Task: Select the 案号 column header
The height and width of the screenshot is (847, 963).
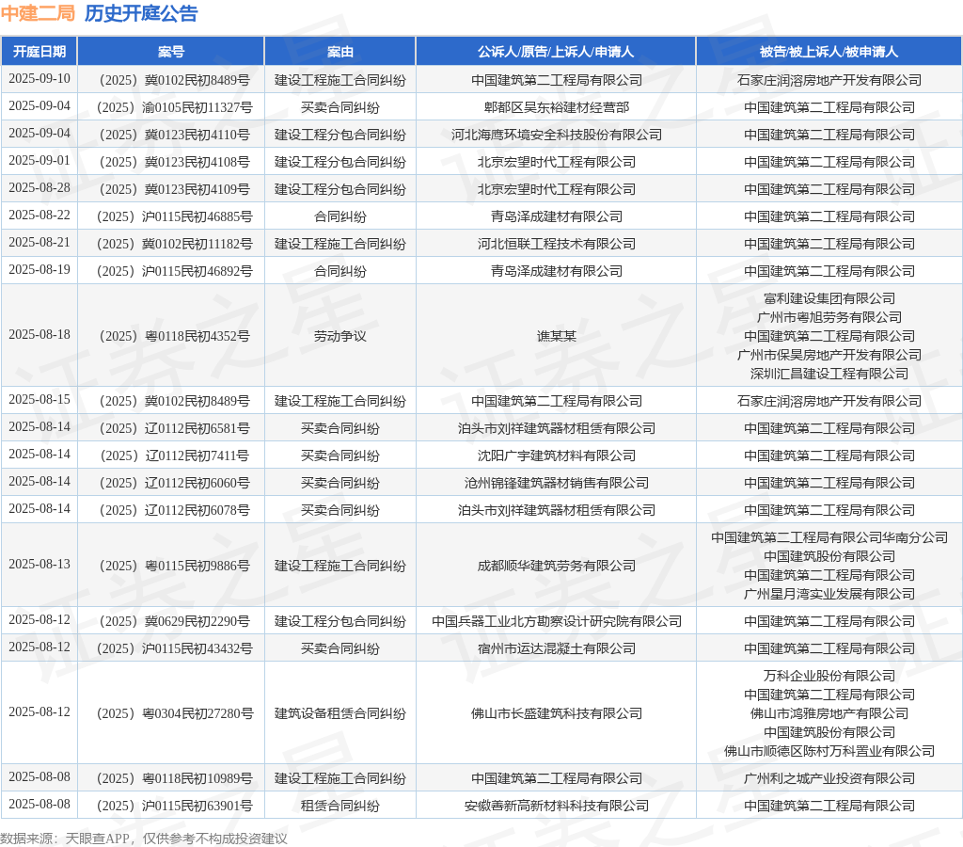Action: point(171,52)
